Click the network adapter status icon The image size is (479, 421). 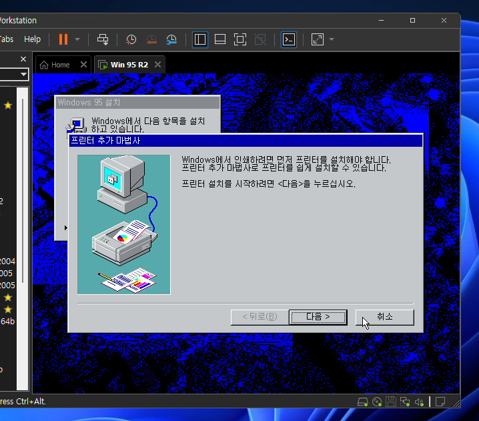(405, 402)
